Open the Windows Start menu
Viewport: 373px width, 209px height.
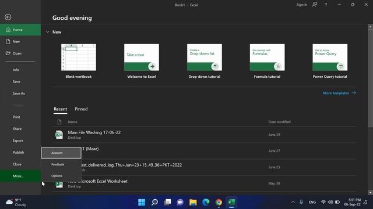(142, 202)
